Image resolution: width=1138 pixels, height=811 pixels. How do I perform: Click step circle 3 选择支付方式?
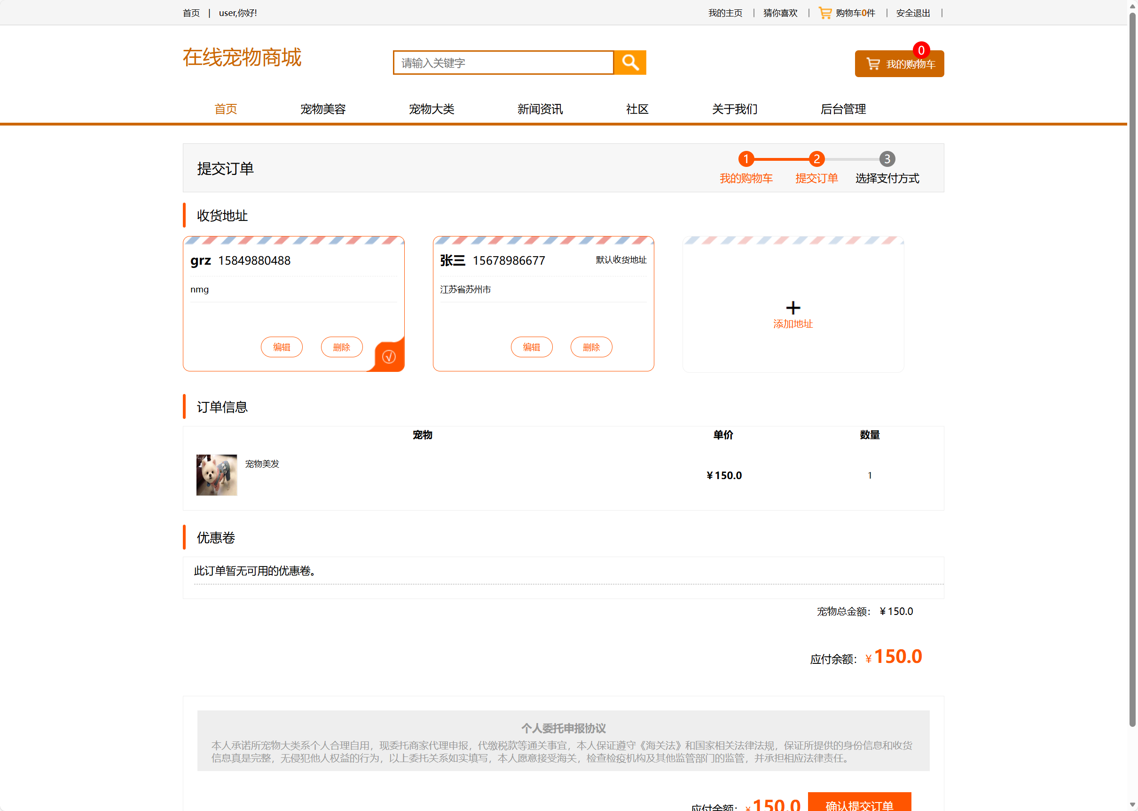click(x=887, y=159)
